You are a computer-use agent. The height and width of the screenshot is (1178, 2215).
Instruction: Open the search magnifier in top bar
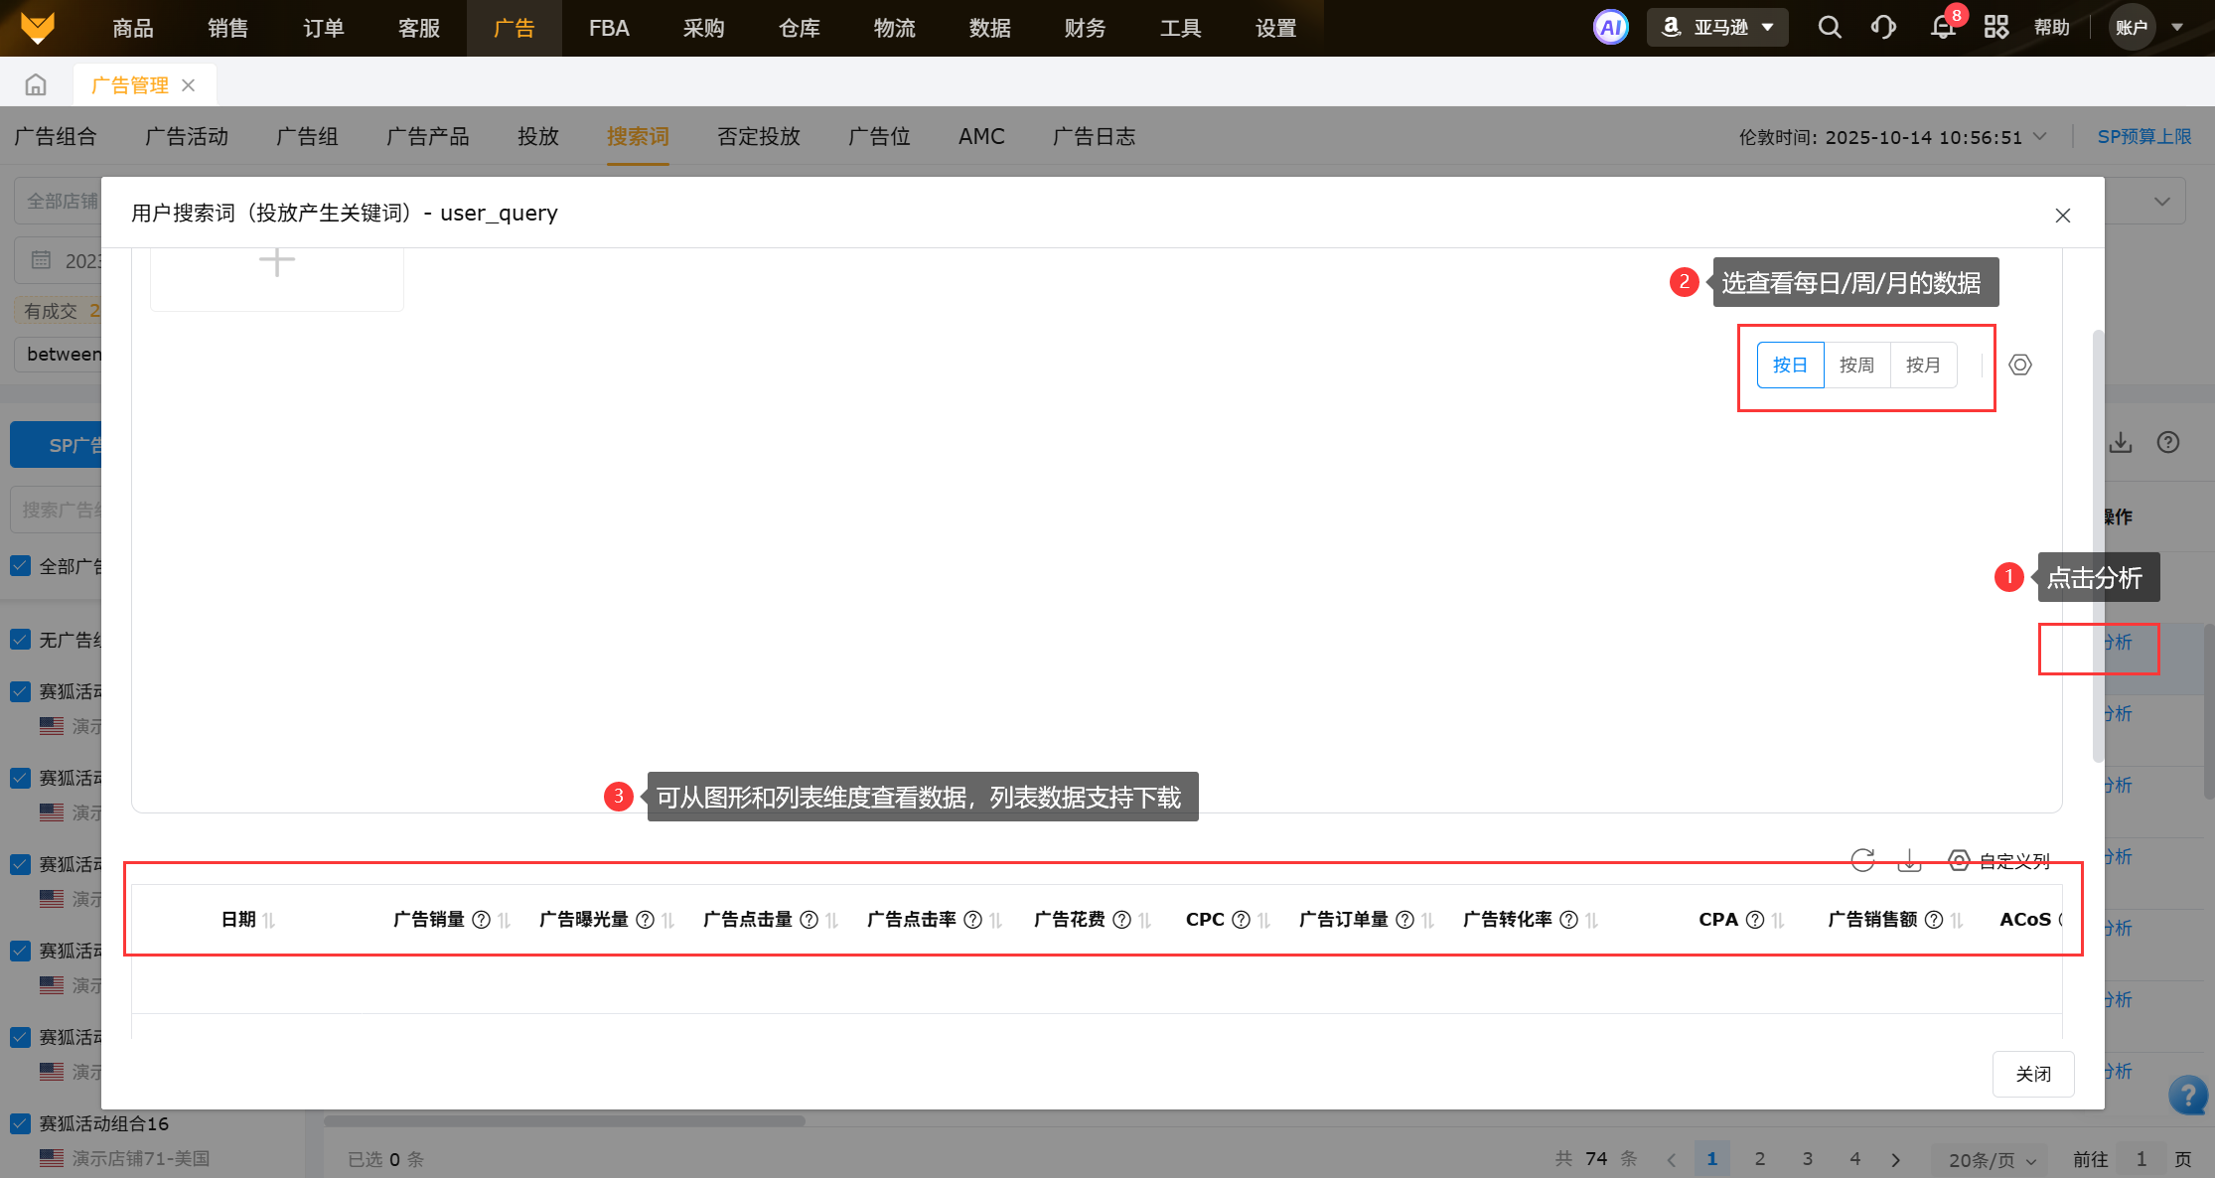point(1830,28)
